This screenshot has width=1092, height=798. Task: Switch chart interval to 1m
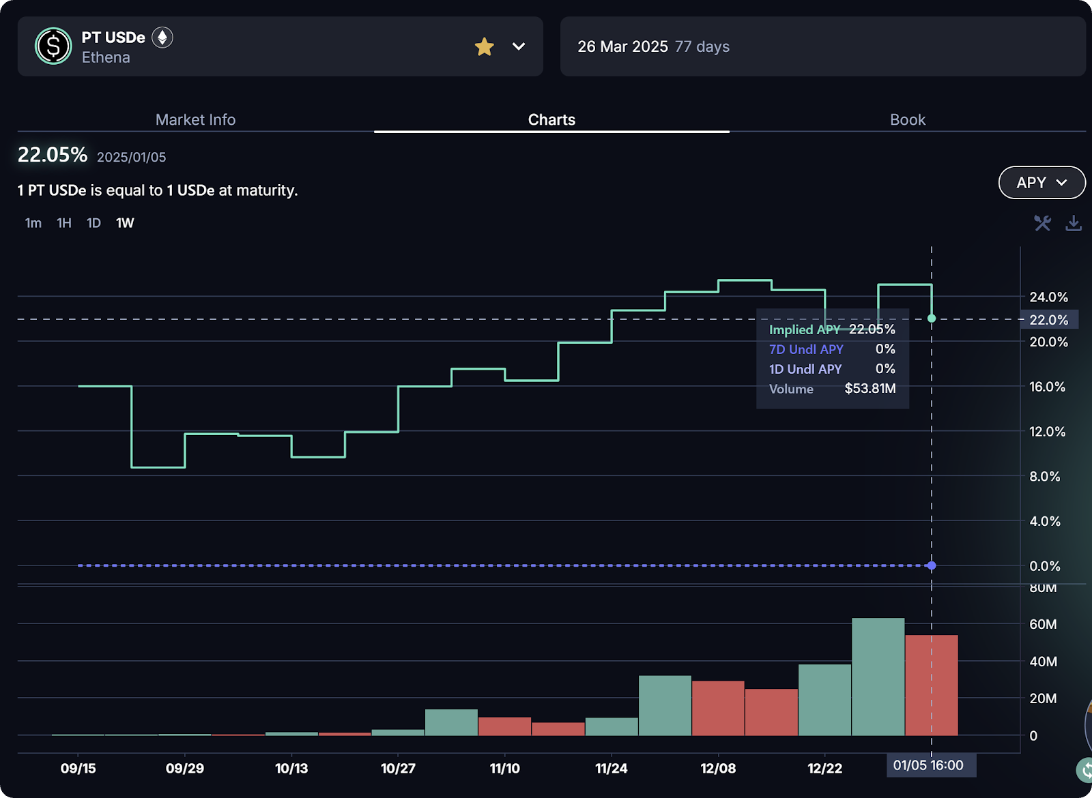tap(33, 223)
